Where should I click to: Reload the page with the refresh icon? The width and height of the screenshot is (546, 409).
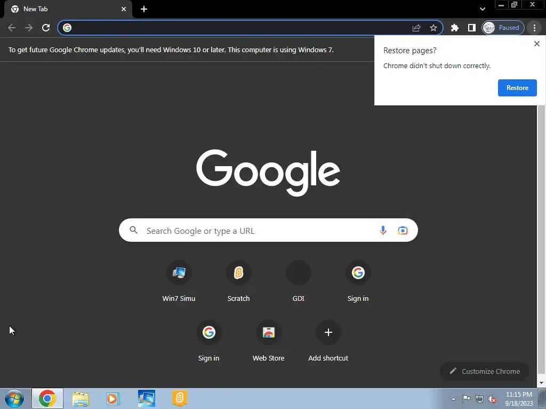46,28
